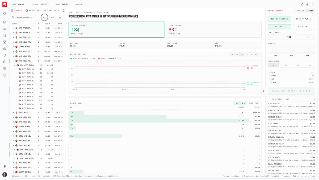
Task: Click Place Buy Order button
Action: pyautogui.click(x=291, y=91)
